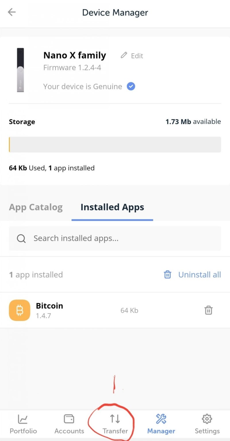Open Settings gear icon
The width and height of the screenshot is (230, 441).
pyautogui.click(x=207, y=419)
